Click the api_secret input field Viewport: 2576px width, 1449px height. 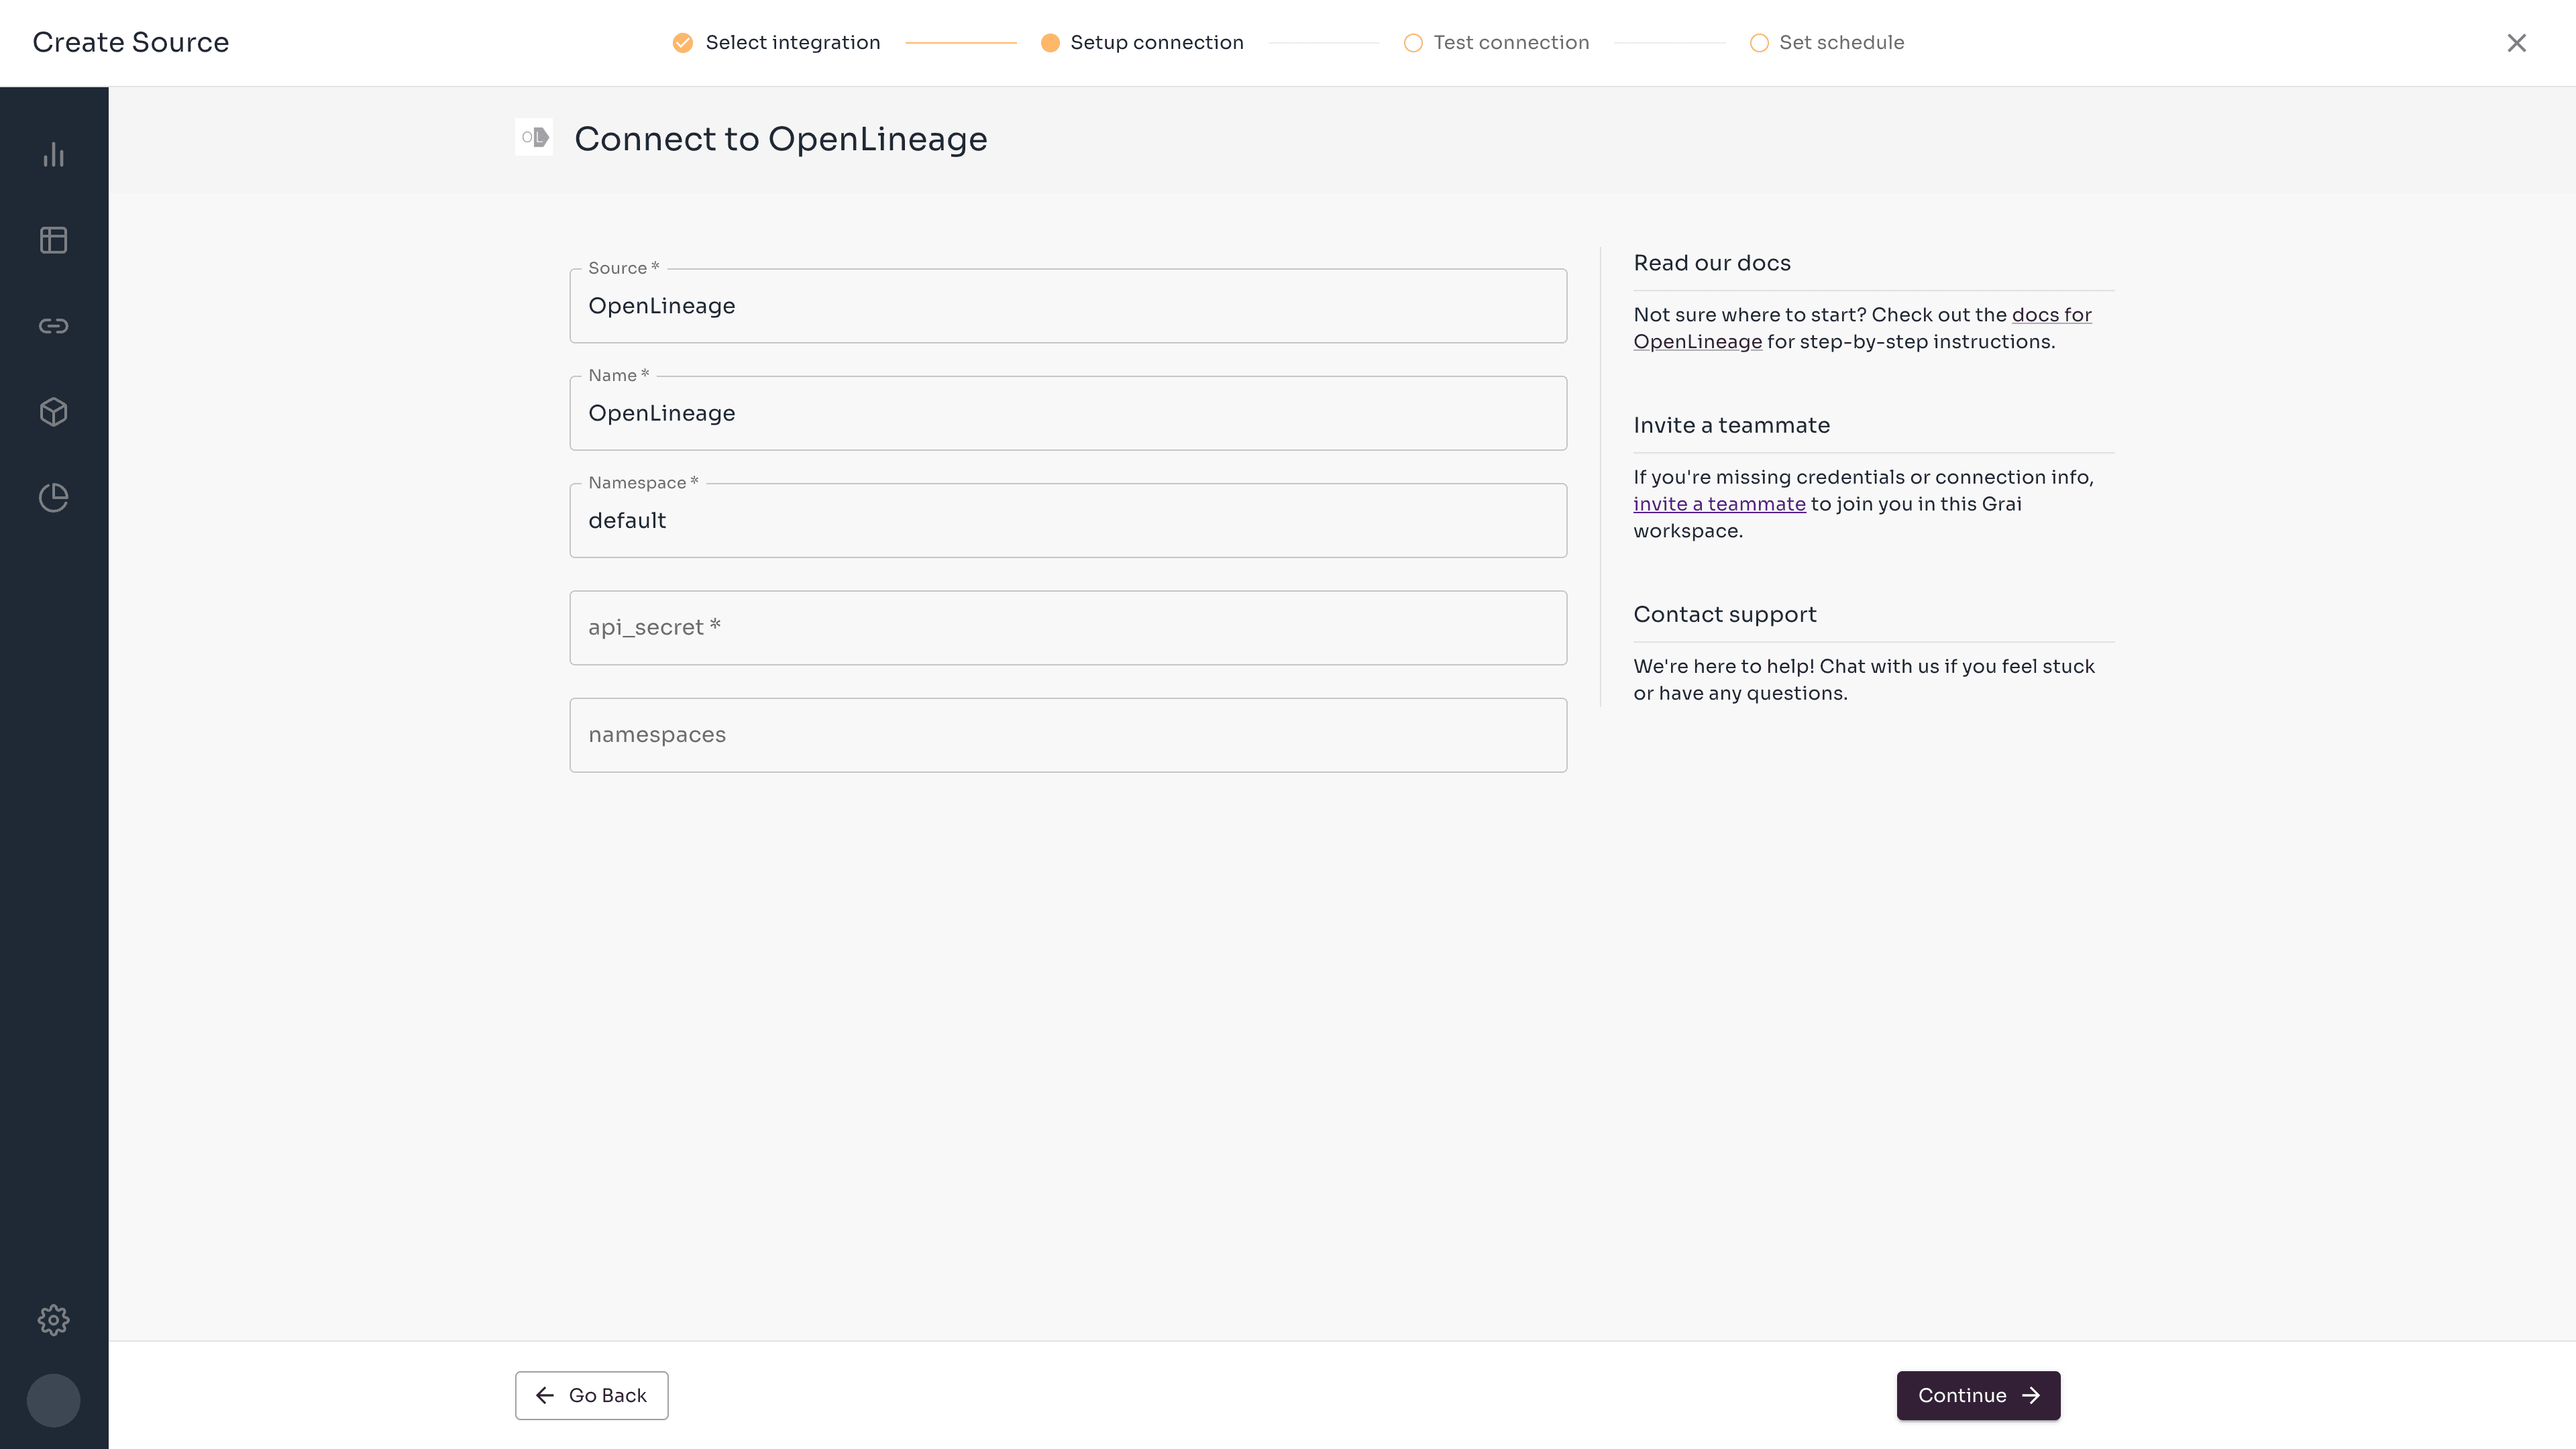(x=1069, y=628)
